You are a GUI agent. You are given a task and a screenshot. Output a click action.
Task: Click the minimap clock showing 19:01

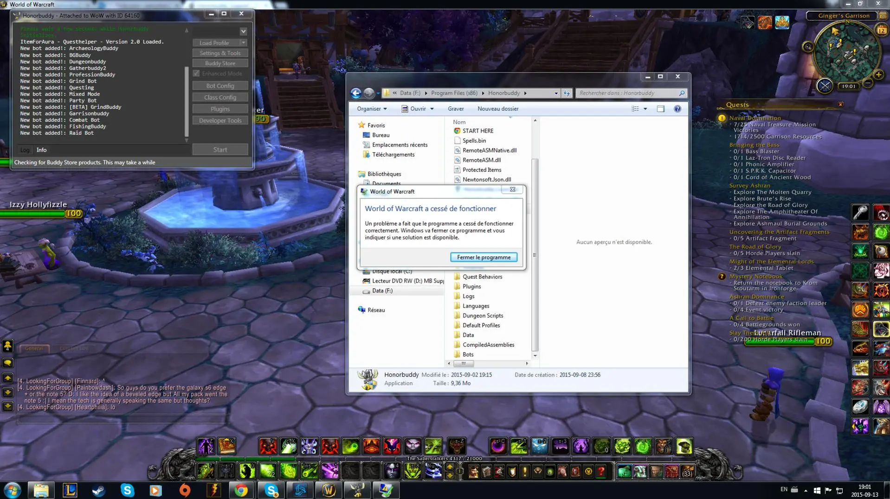(x=849, y=86)
